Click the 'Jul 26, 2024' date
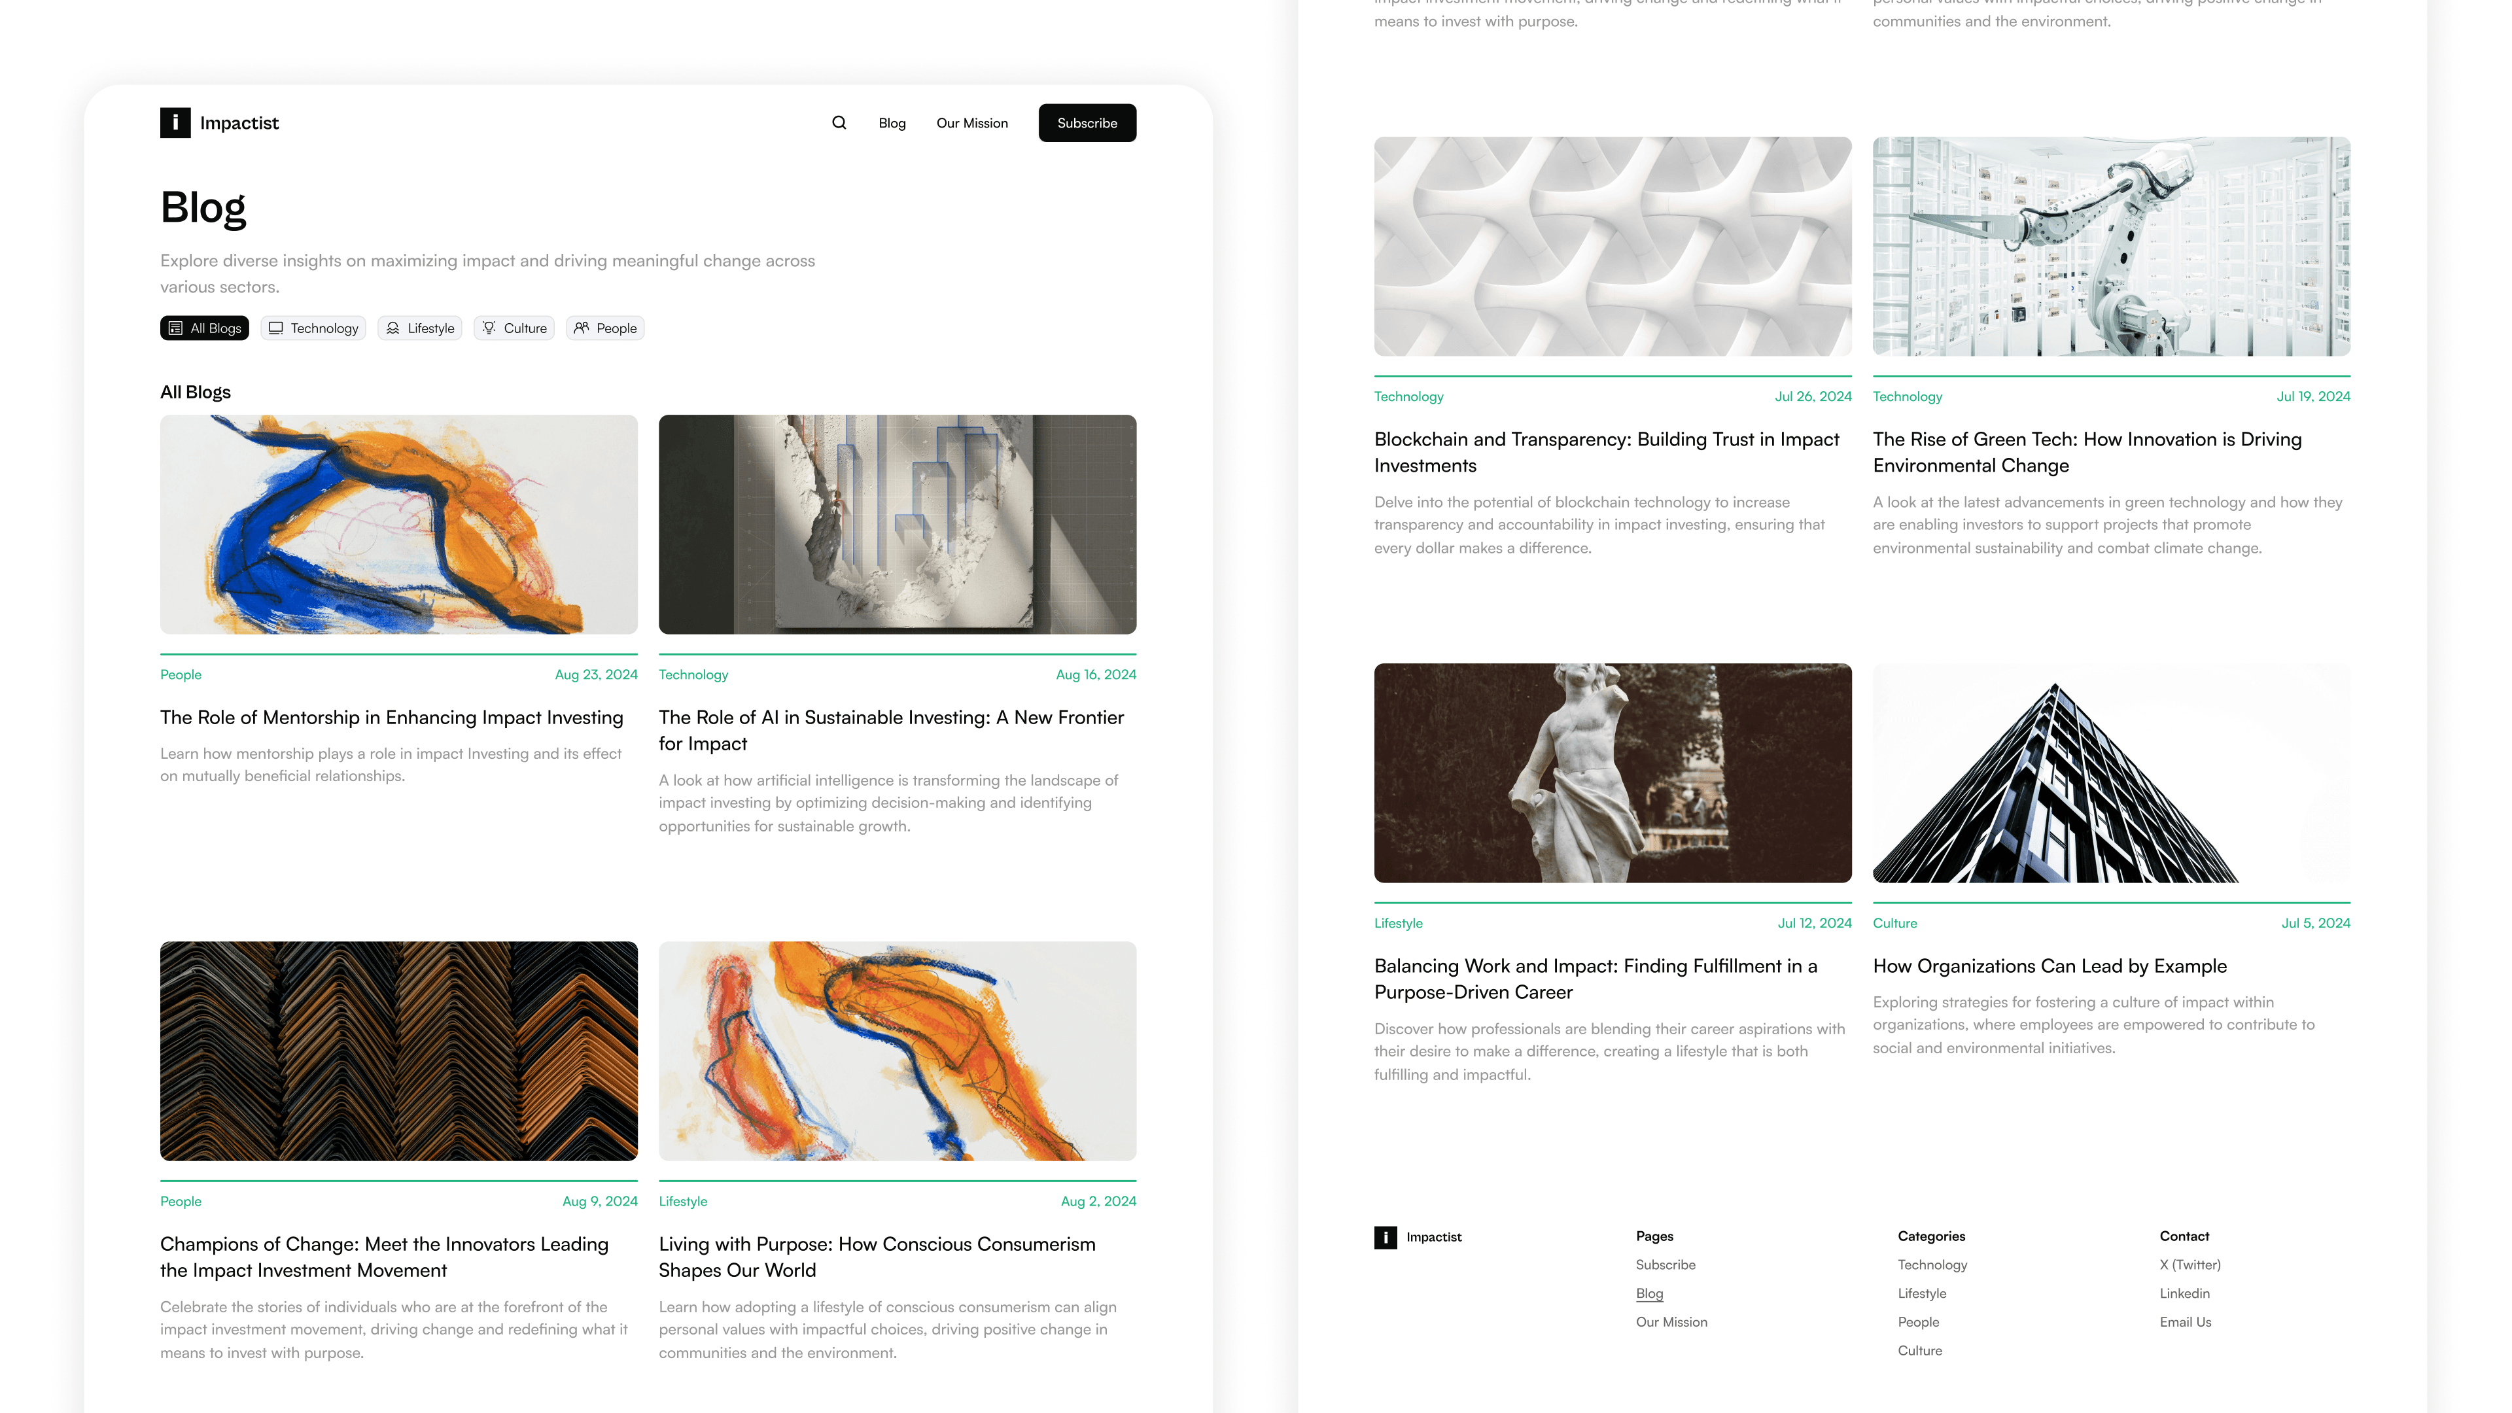Screen dimensions: 2512x1413 (x=1813, y=397)
